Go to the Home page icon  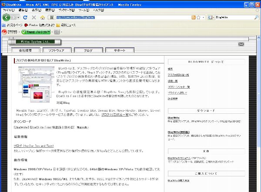43,17
